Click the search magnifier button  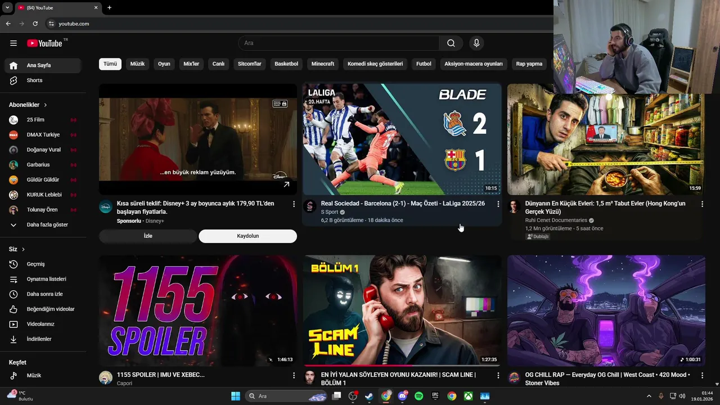[x=451, y=43]
